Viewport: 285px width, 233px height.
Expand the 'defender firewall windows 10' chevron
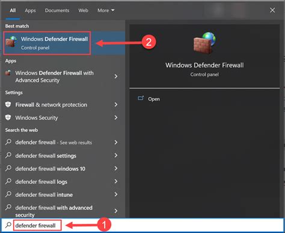click(x=116, y=169)
